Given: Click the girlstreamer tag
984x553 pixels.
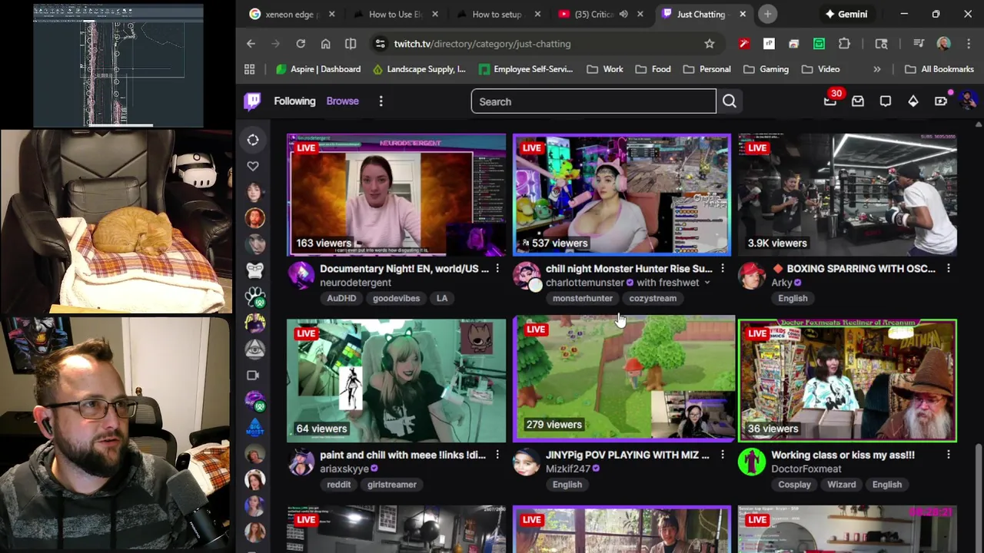Looking at the screenshot, I should pyautogui.click(x=392, y=485).
